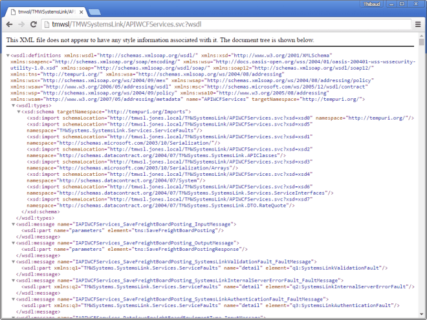Open the Chrome hamburger menu
The width and height of the screenshot is (427, 320).
pyautogui.click(x=417, y=25)
